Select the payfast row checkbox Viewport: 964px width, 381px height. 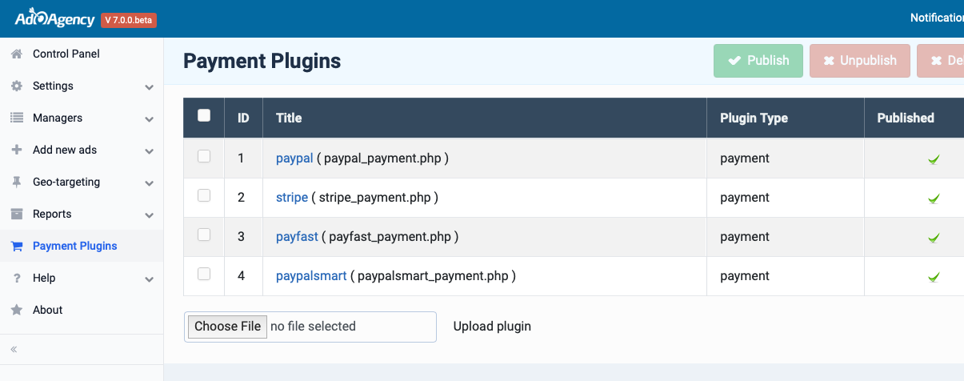click(204, 235)
